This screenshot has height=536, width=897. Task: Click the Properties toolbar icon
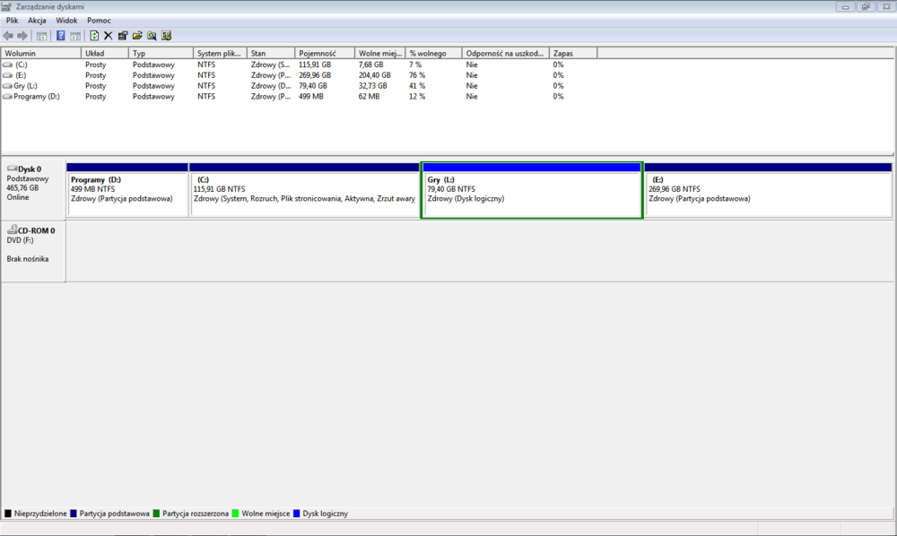pyautogui.click(x=122, y=36)
